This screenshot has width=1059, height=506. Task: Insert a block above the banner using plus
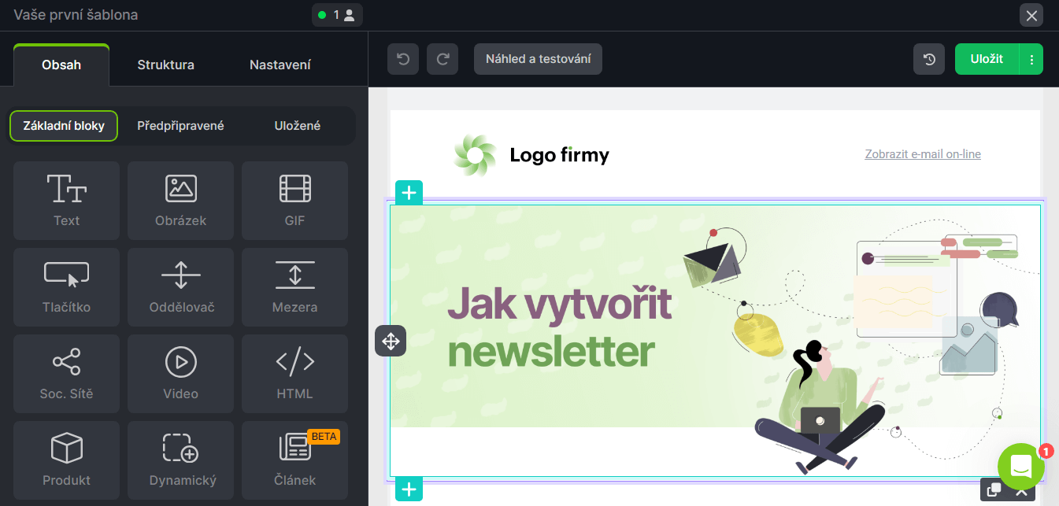pos(409,193)
